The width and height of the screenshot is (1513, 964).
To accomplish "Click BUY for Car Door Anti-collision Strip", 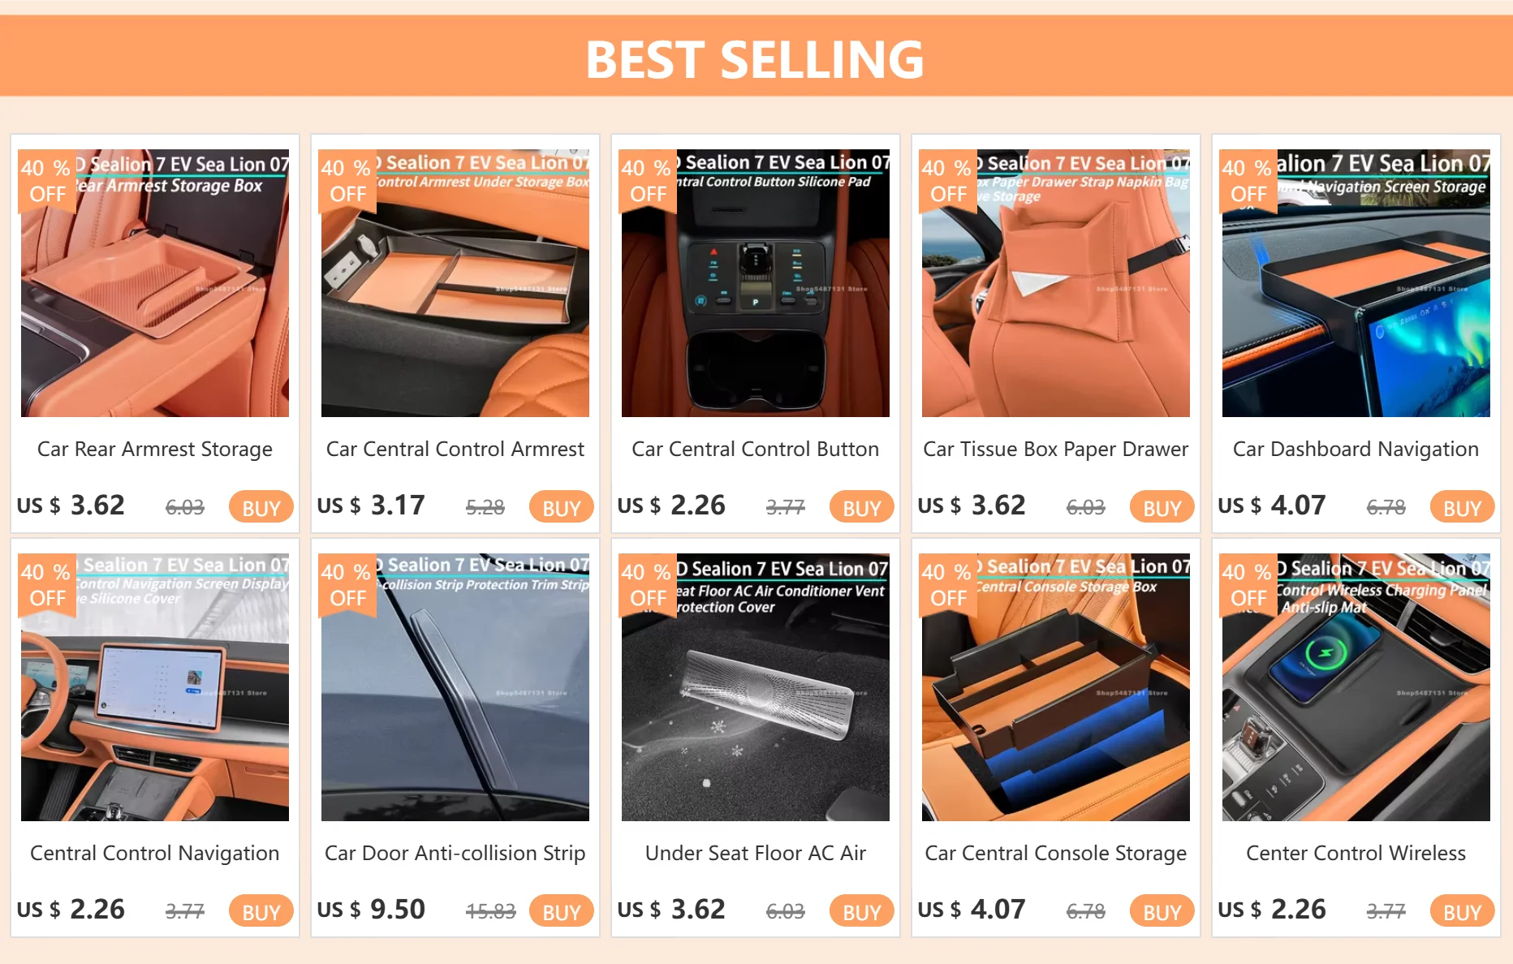I will 561,911.
